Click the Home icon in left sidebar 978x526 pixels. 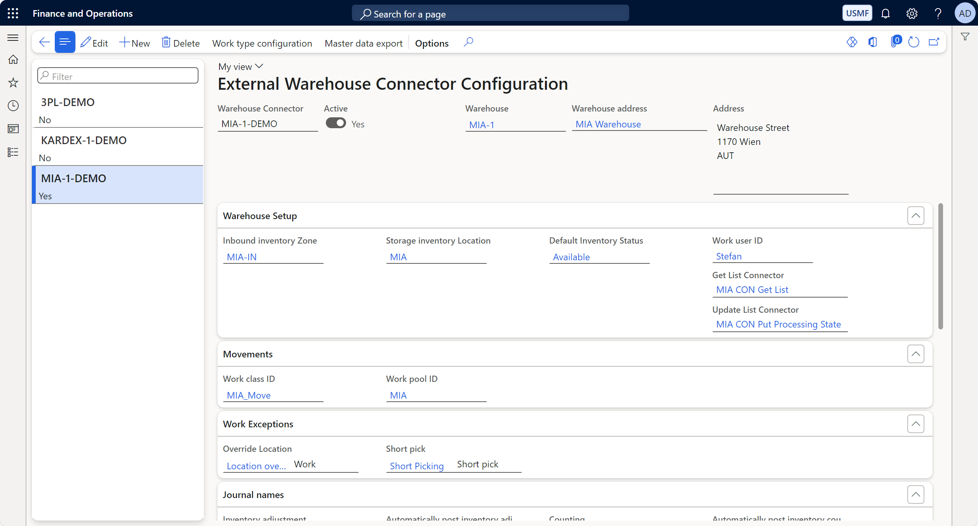click(x=13, y=59)
